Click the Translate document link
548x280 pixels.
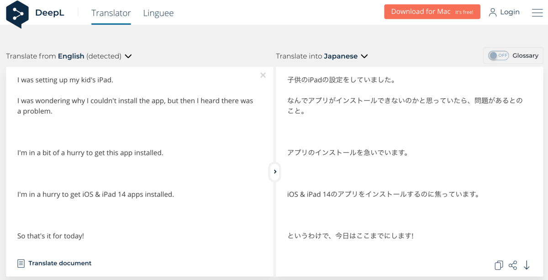tap(60, 263)
